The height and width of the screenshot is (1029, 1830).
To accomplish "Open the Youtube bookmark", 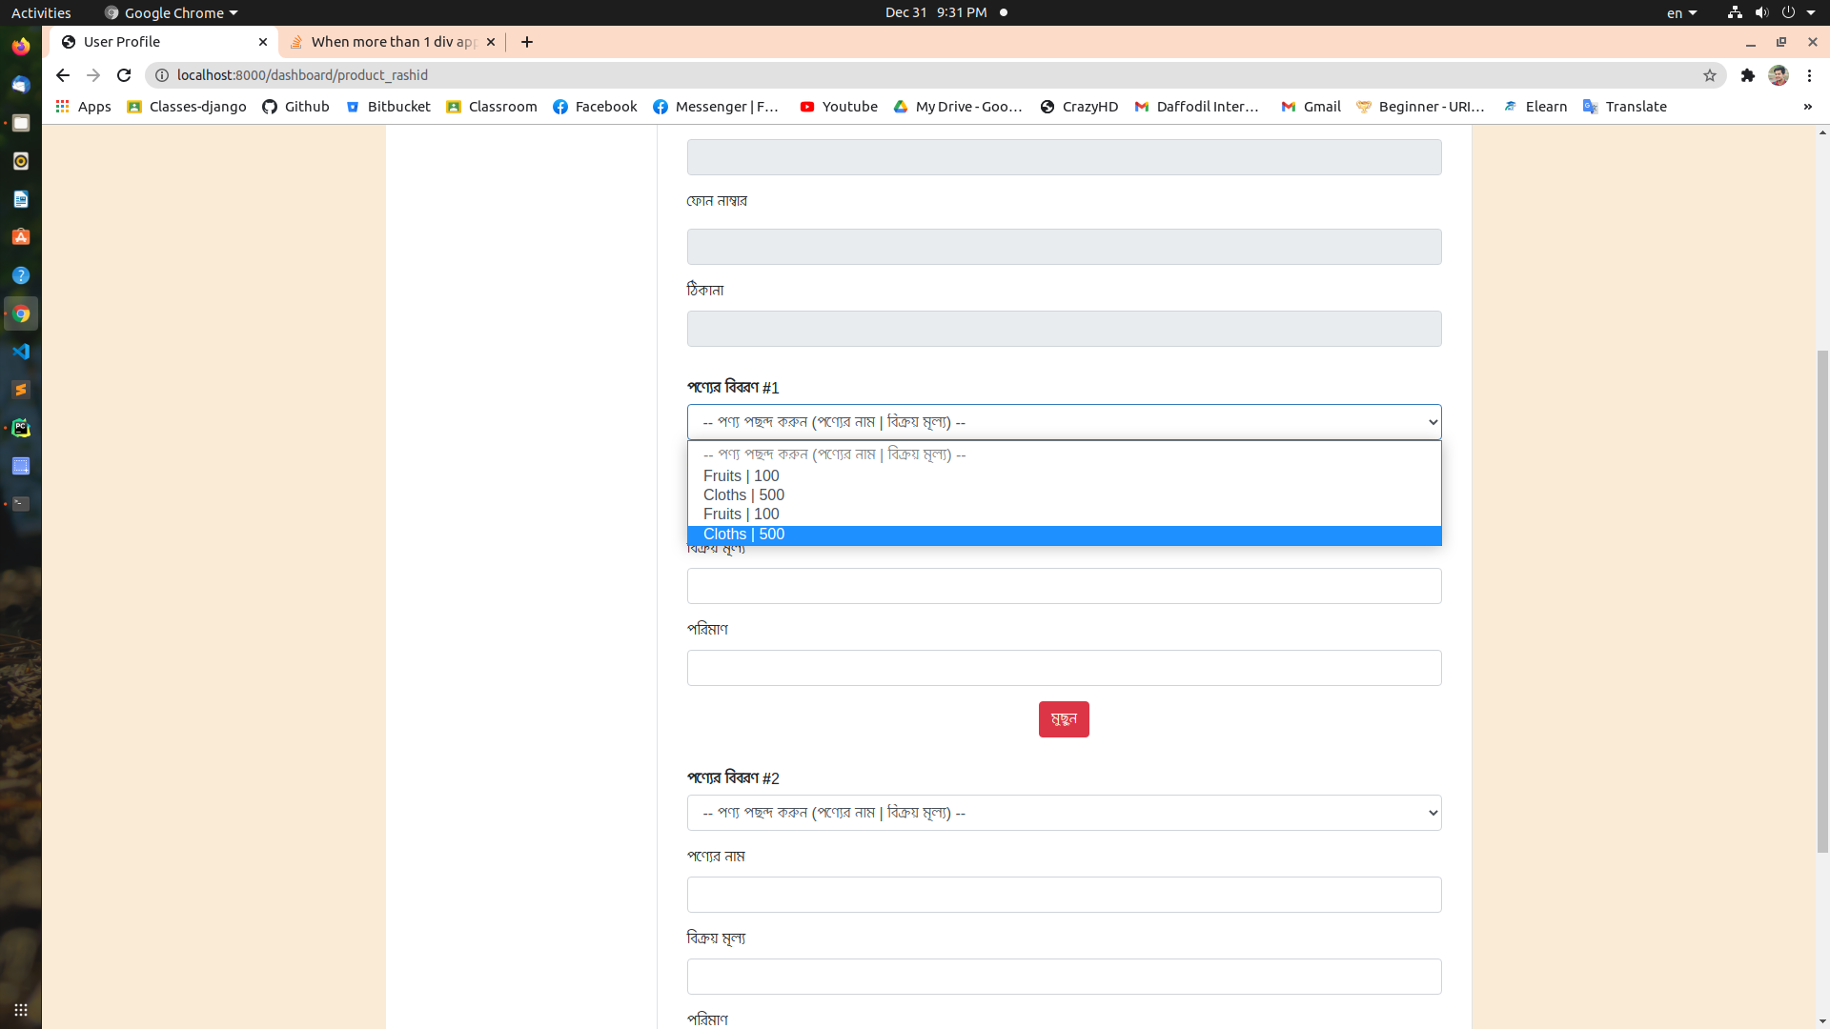I will [839, 107].
